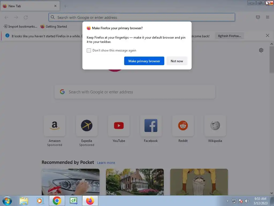Open the network tray icon
This screenshot has width=274, height=206.
234,201
